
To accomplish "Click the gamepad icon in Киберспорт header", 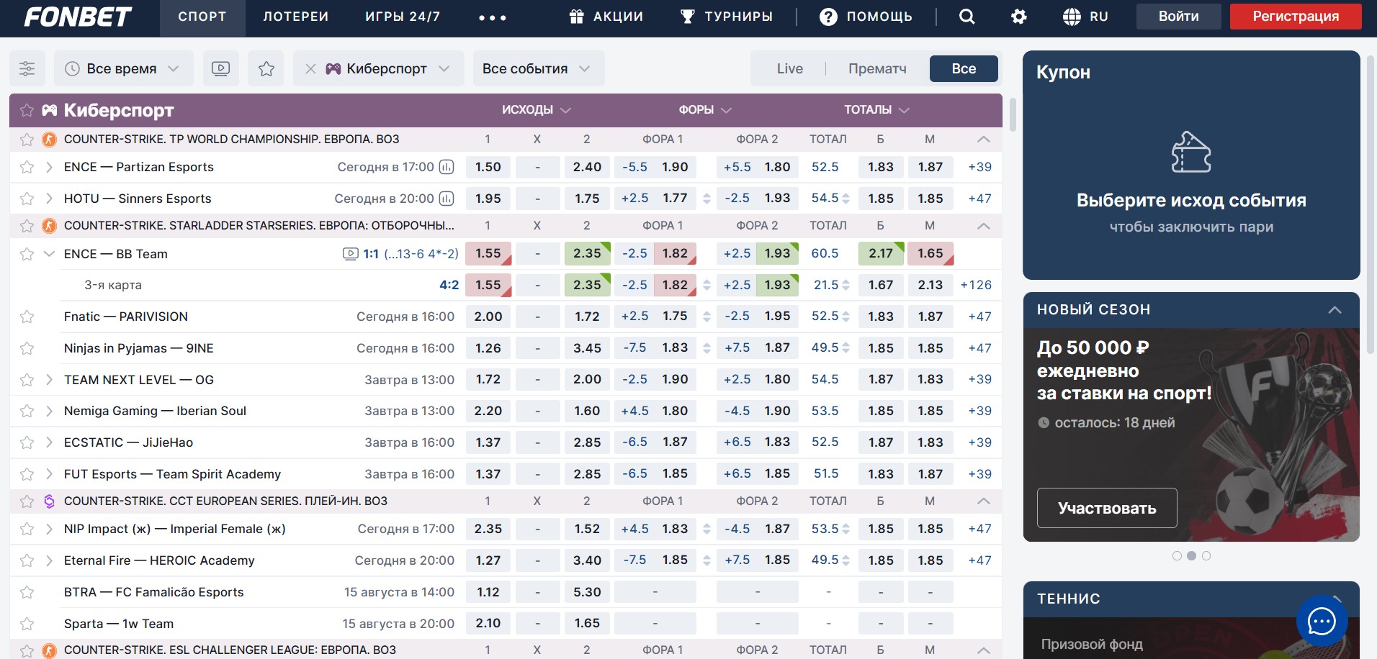I will pos(49,110).
